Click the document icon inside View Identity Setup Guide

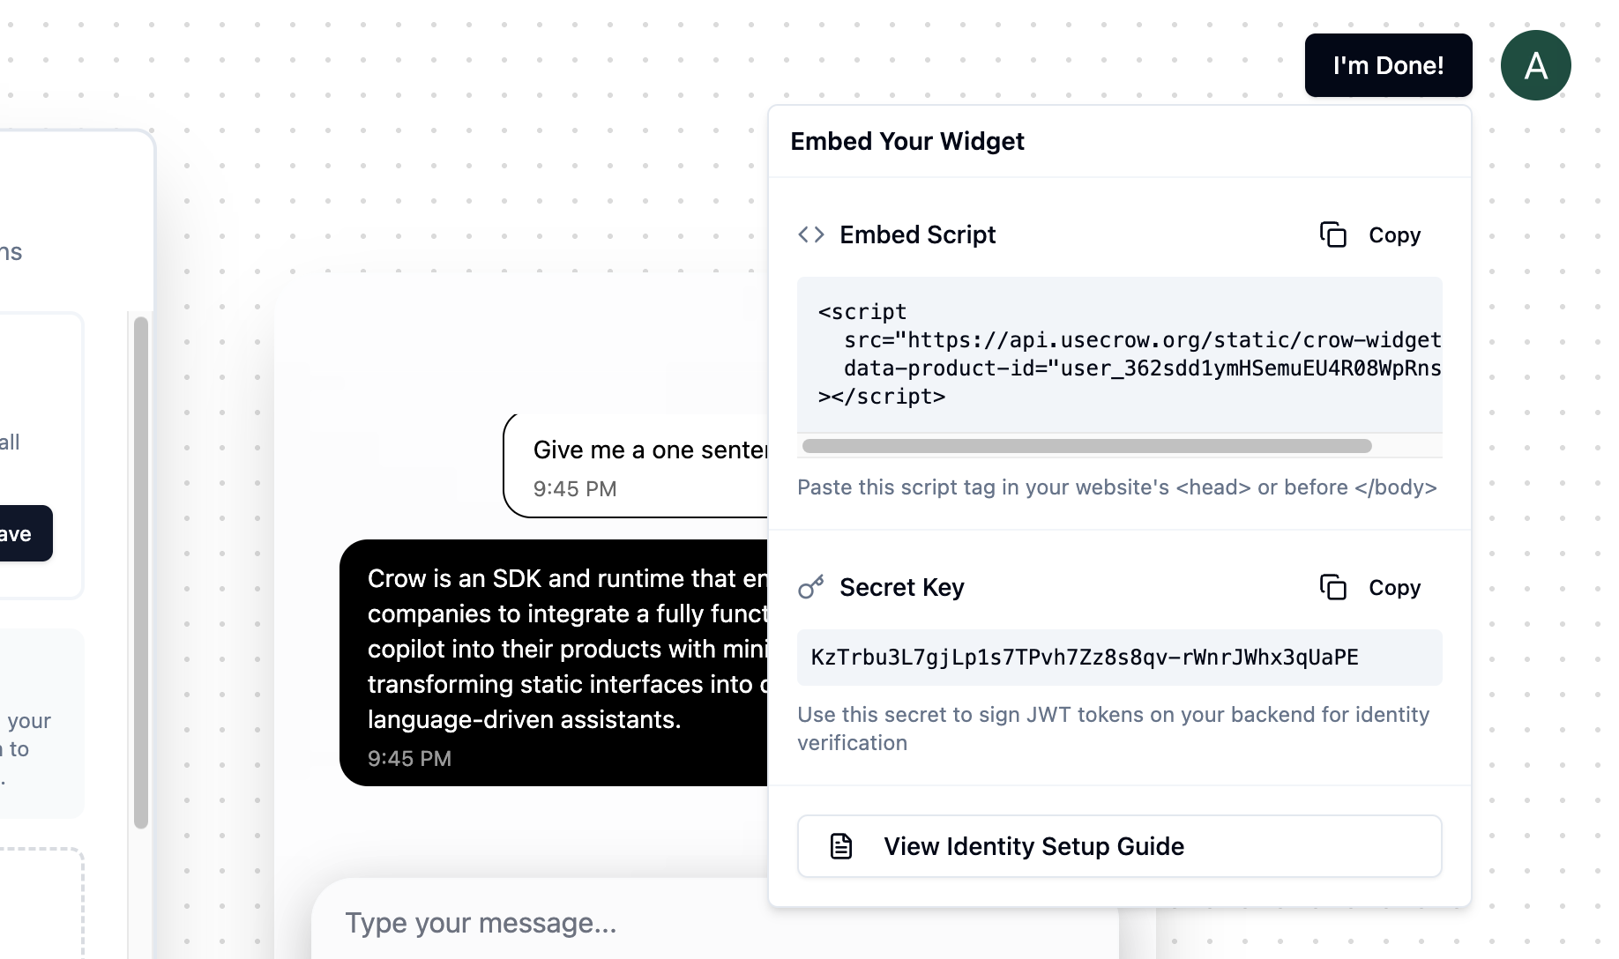841,845
